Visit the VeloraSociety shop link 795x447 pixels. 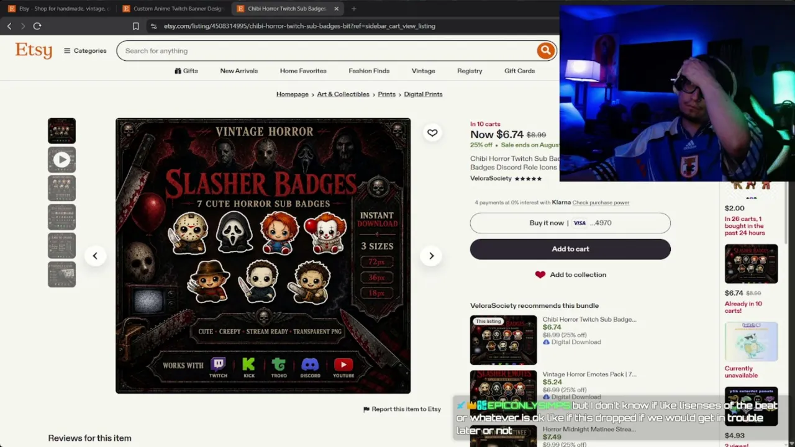tap(491, 179)
